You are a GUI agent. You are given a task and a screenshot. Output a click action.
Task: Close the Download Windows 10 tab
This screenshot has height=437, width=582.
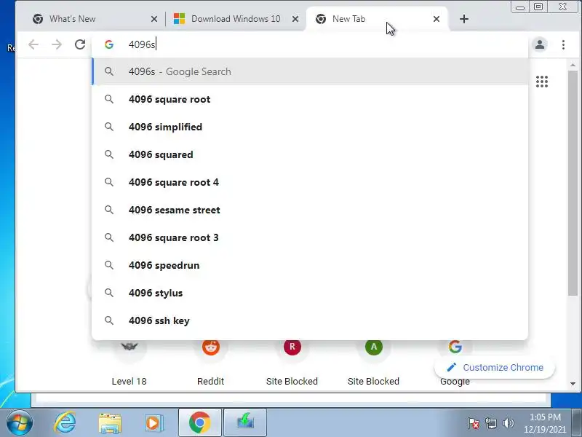295,19
